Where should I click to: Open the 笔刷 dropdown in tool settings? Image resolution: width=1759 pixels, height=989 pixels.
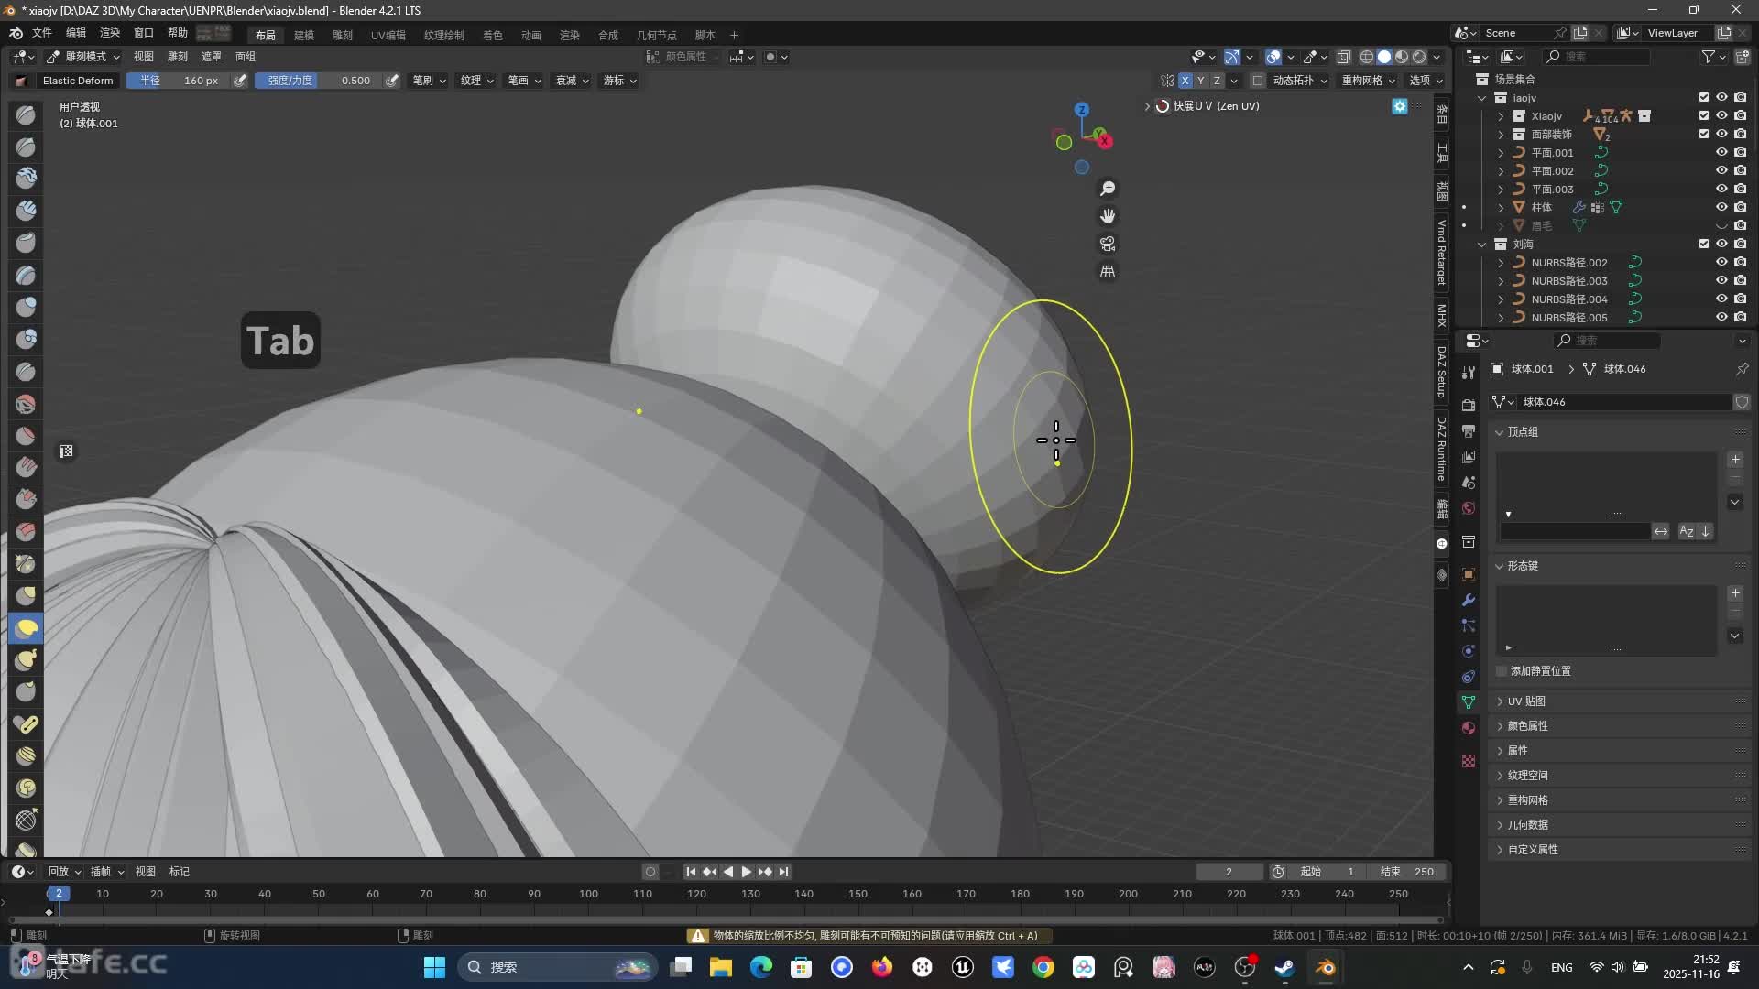[429, 81]
